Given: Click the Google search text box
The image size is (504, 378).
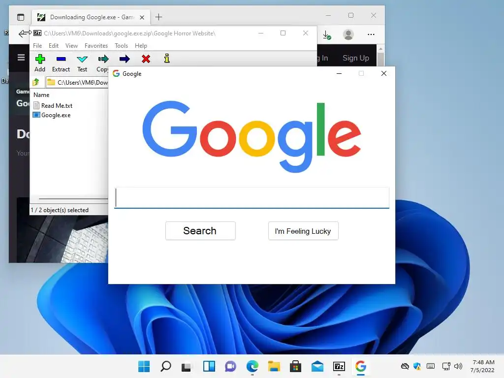Looking at the screenshot, I should pos(252,198).
